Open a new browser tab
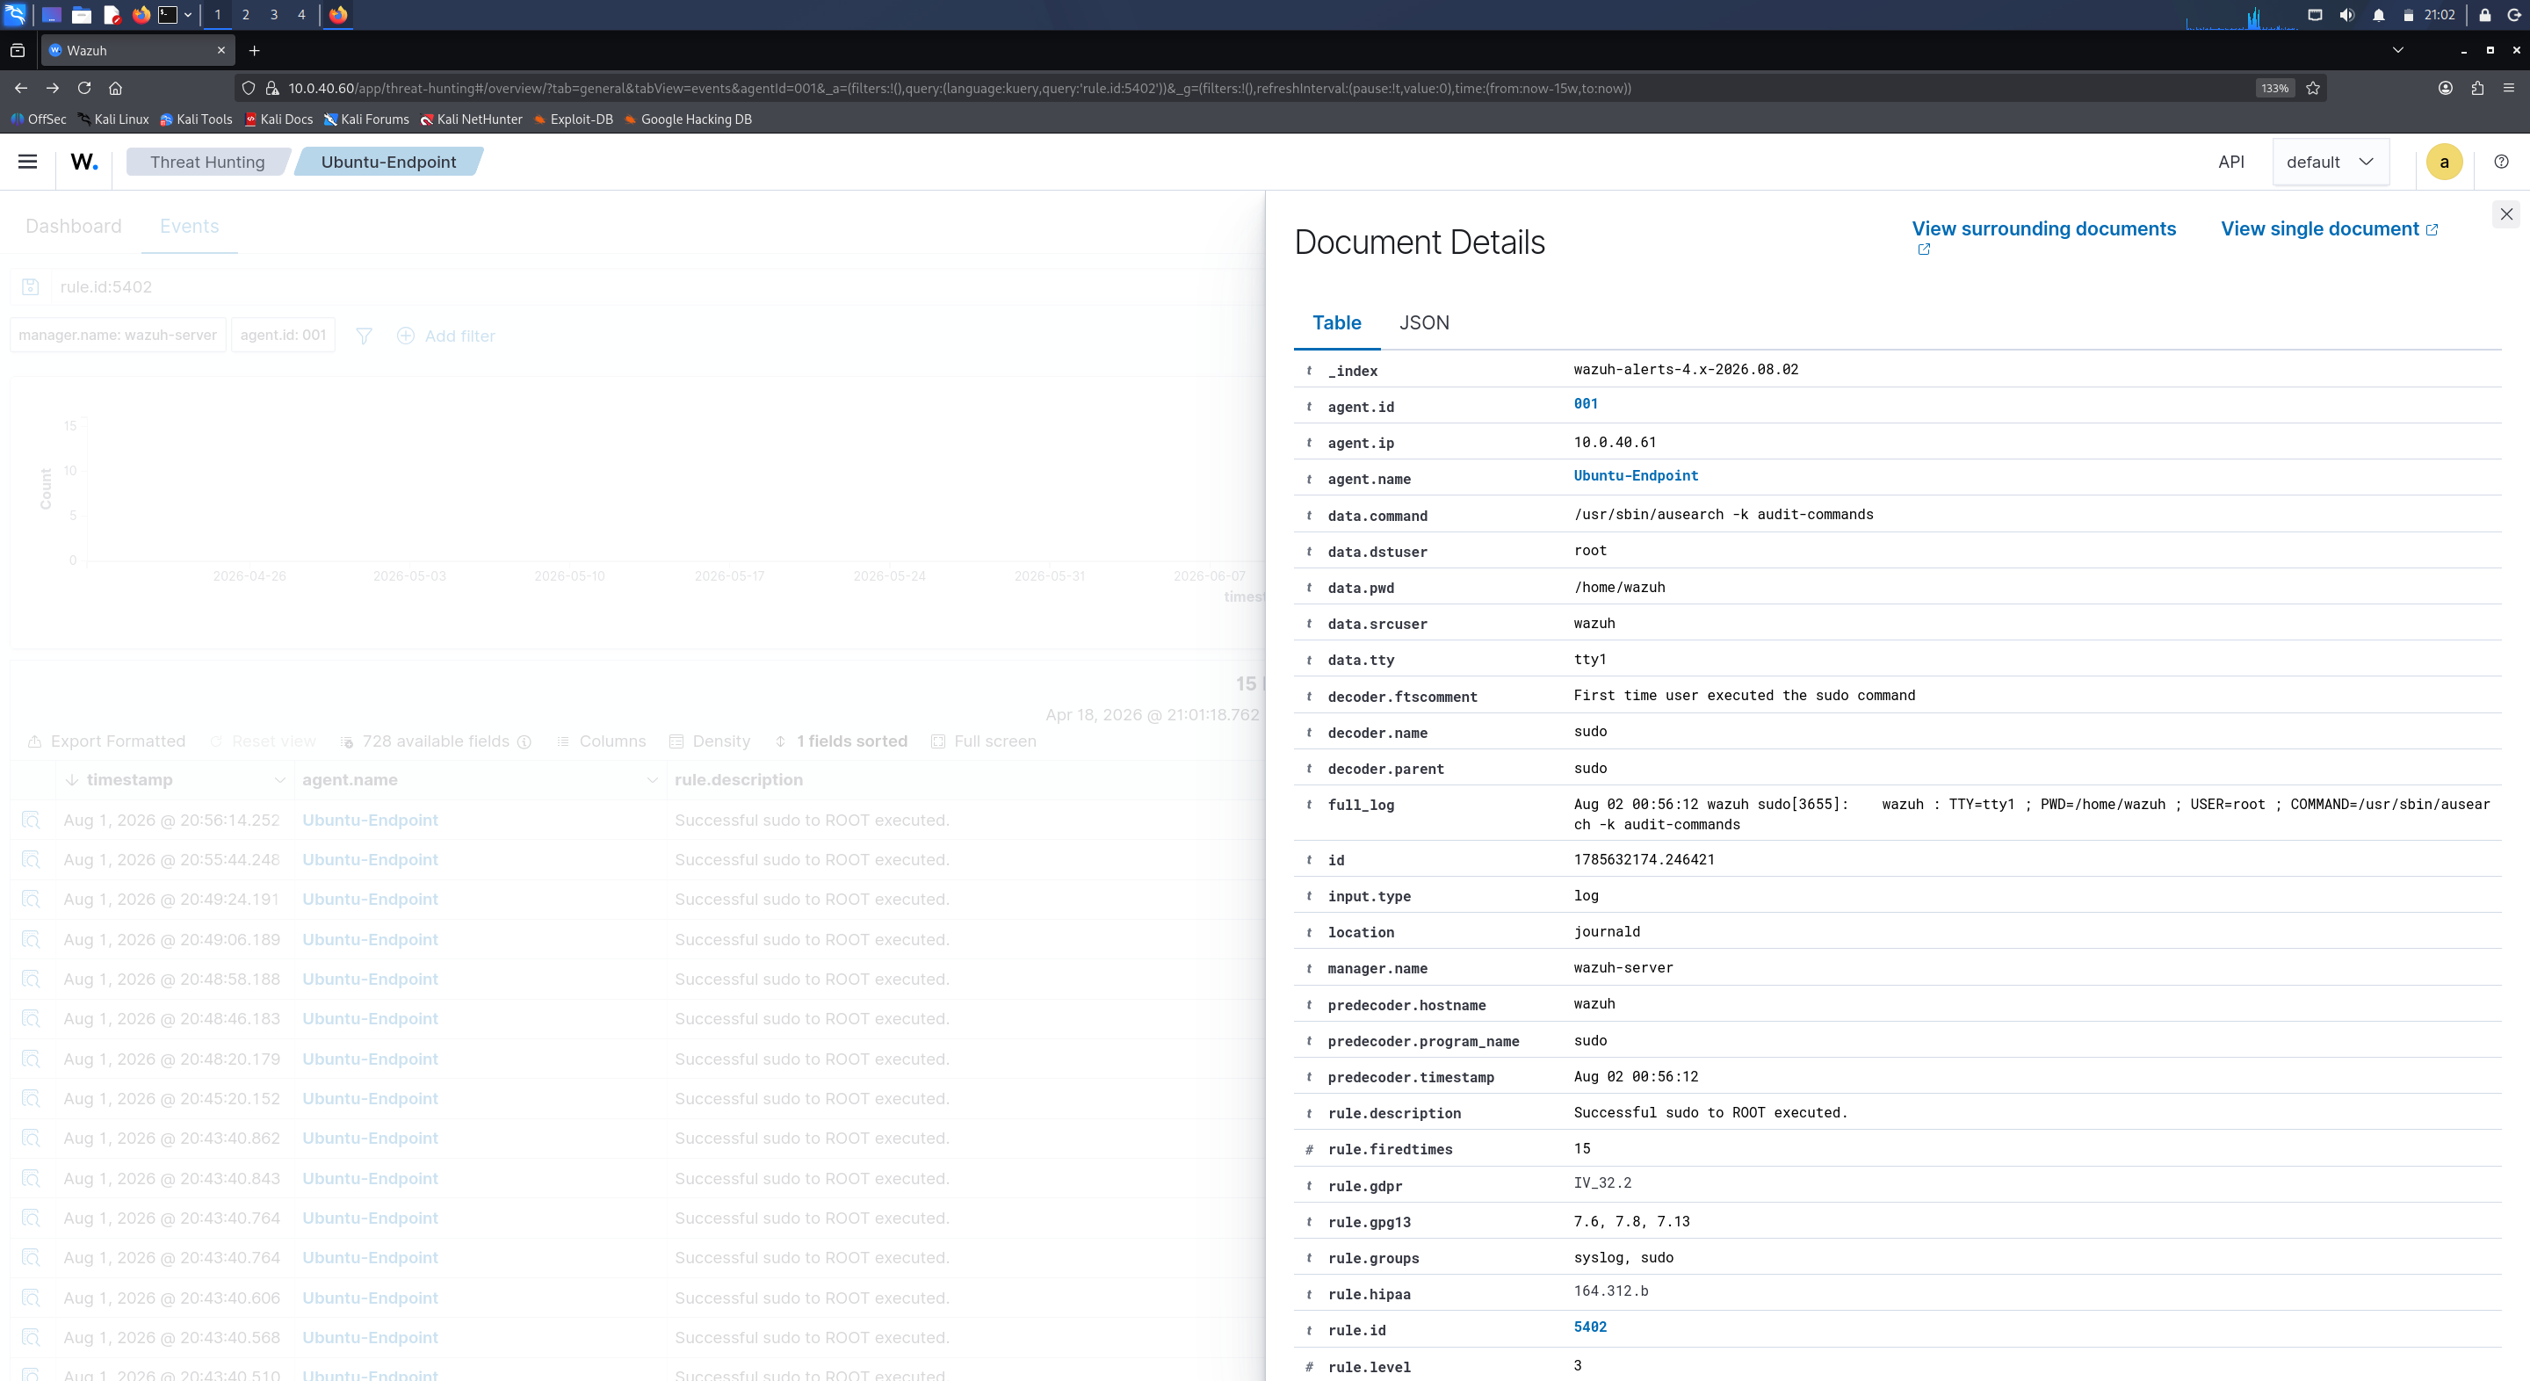 pyautogui.click(x=255, y=50)
